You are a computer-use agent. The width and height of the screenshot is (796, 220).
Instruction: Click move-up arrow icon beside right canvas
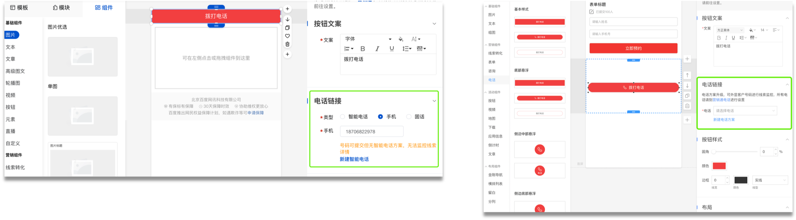tap(687, 75)
